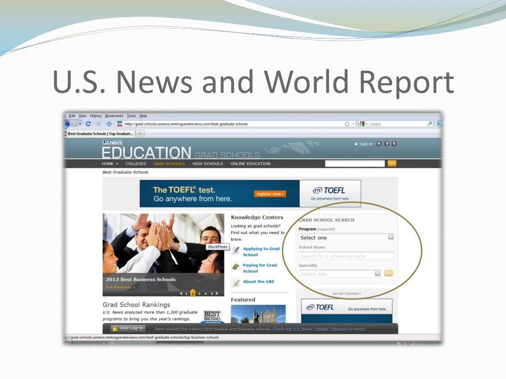Viewport: 506px width, 379px height.
Task: Click the 2012 Best Business Schools photo
Action: [x=163, y=255]
